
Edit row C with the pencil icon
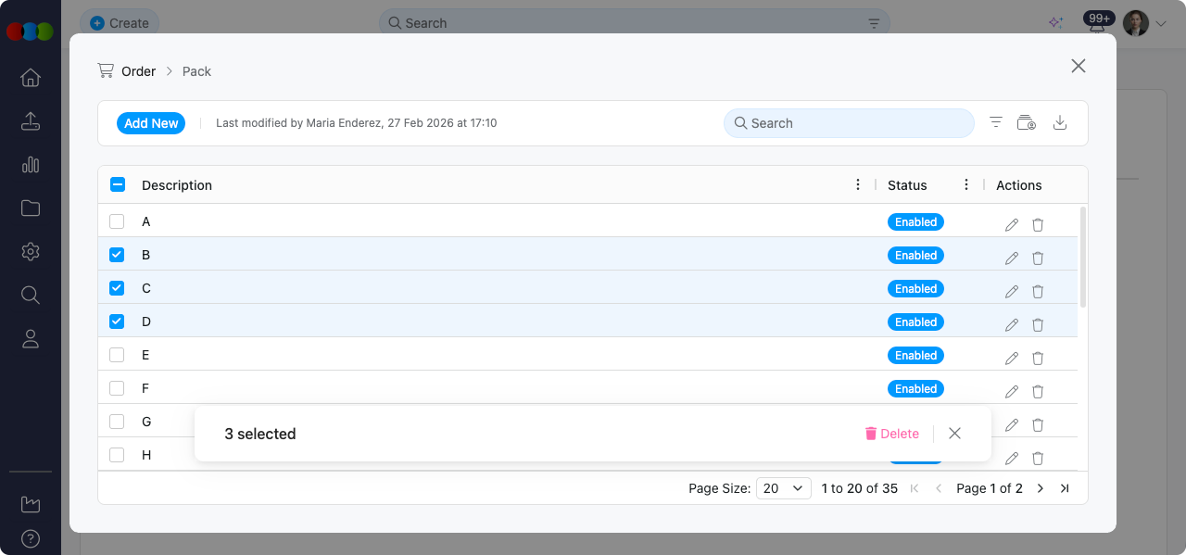(1012, 291)
